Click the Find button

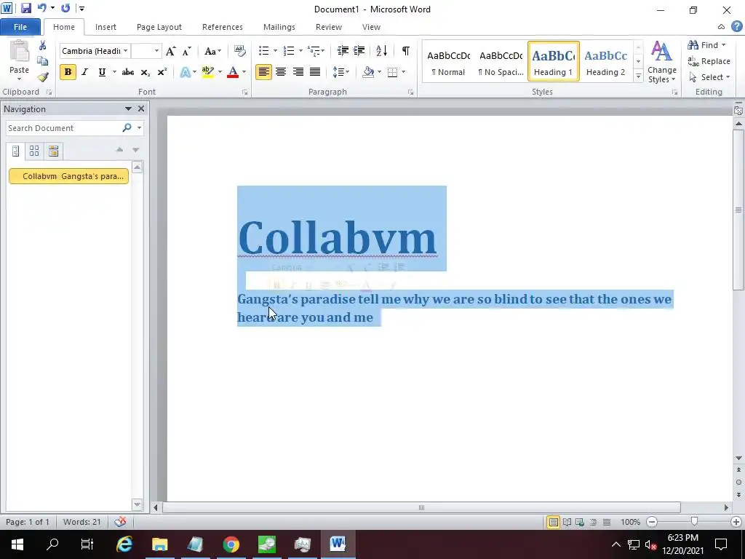point(706,45)
